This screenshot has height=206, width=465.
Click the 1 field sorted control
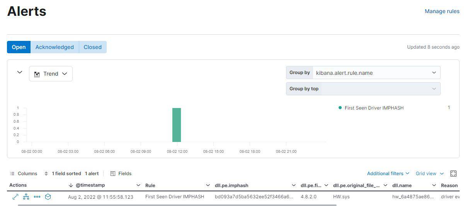click(63, 174)
